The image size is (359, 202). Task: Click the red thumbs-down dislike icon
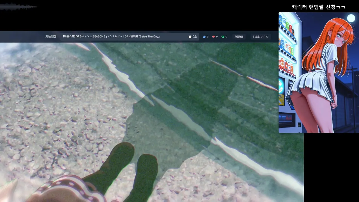pos(213,37)
